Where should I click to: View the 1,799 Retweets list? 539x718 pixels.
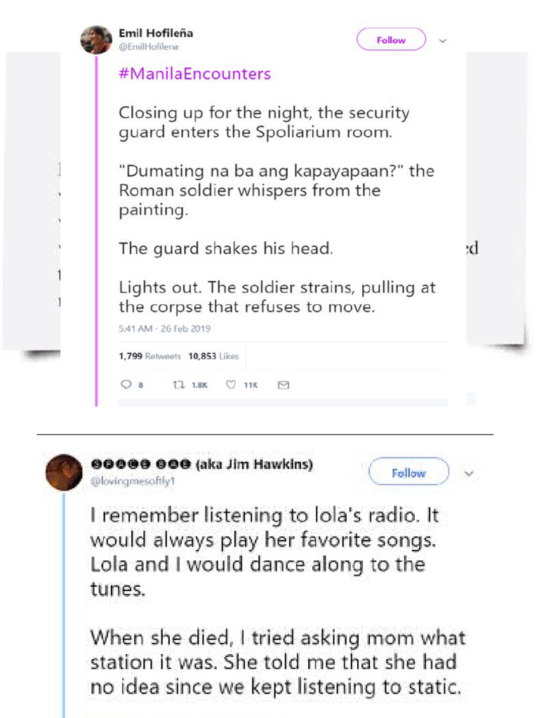point(149,356)
